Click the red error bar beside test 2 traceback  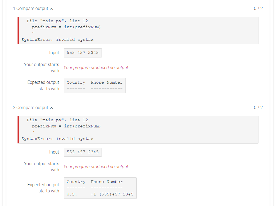(18, 130)
